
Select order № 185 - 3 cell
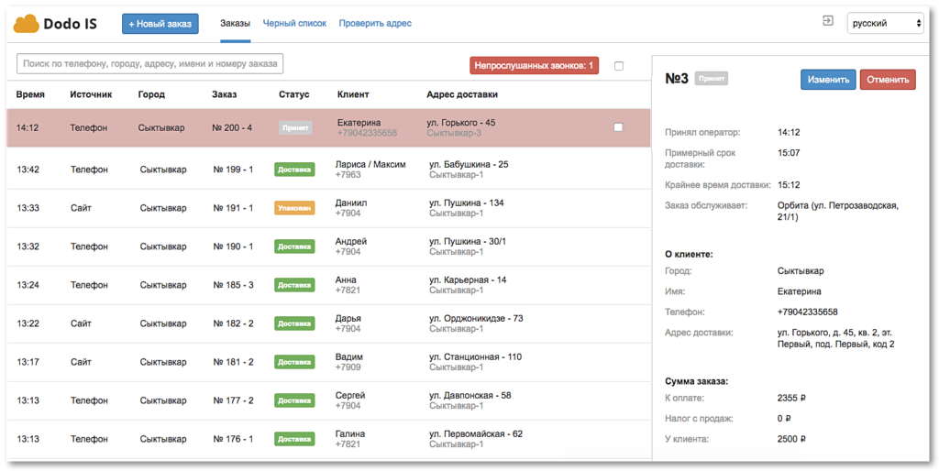click(233, 285)
